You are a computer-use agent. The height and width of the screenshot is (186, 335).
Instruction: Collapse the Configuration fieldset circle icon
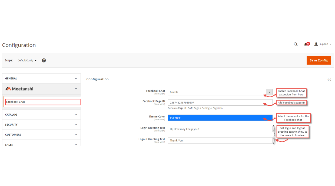[x=329, y=79]
